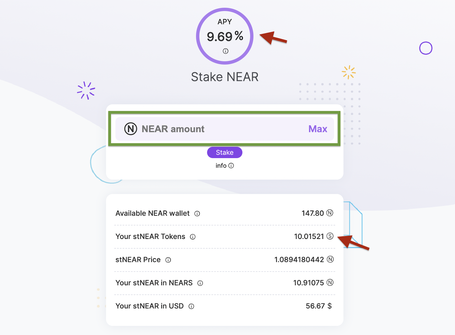Click the stNEAR S symbol next to 10.01521
This screenshot has height=335, width=455.
click(330, 236)
